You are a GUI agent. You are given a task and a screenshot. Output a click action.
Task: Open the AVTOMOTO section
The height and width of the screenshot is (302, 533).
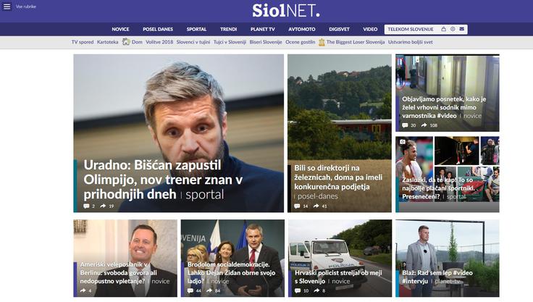click(302, 29)
